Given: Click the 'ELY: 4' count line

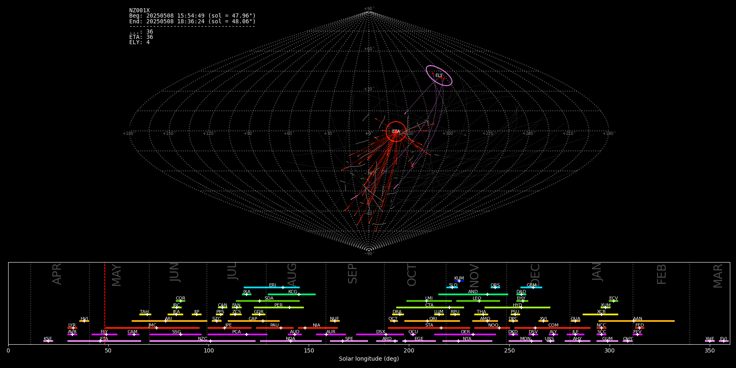Looking at the screenshot, I should click(139, 43).
